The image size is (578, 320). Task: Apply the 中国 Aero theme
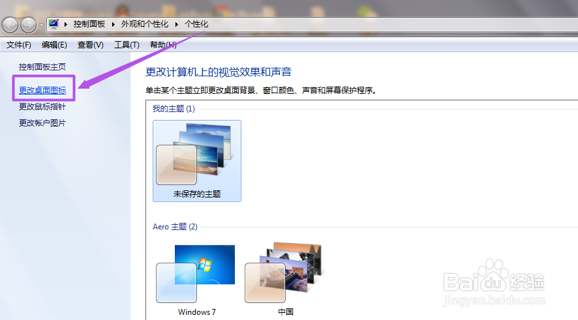coord(285,279)
